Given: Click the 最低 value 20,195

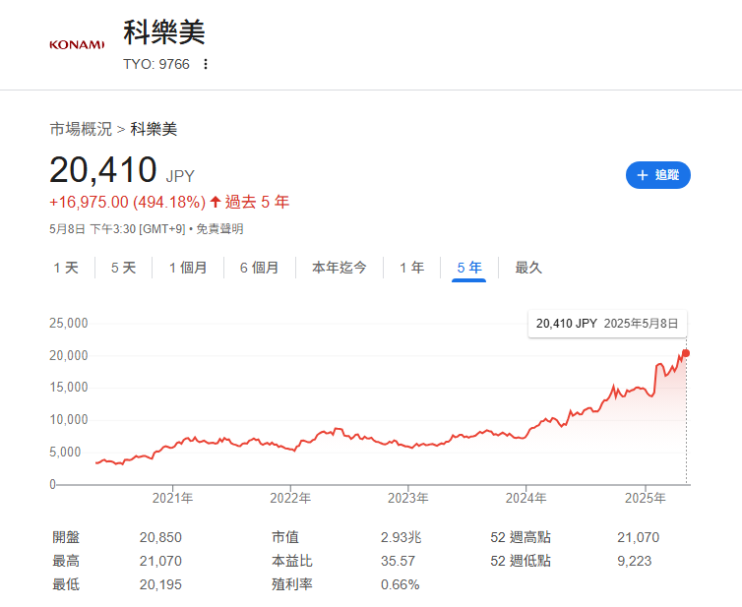Looking at the screenshot, I should (x=160, y=584).
